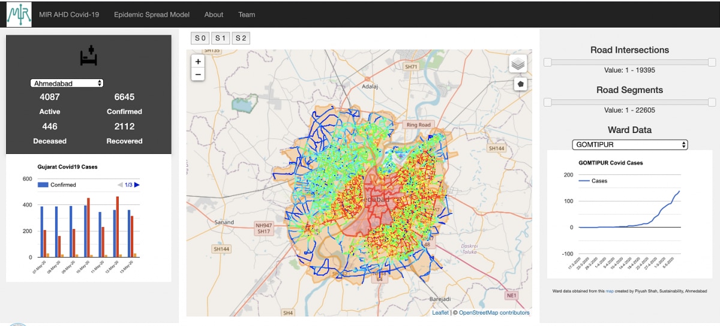The height and width of the screenshot is (326, 720).
Task: Open the map layers control
Action: pyautogui.click(x=518, y=64)
